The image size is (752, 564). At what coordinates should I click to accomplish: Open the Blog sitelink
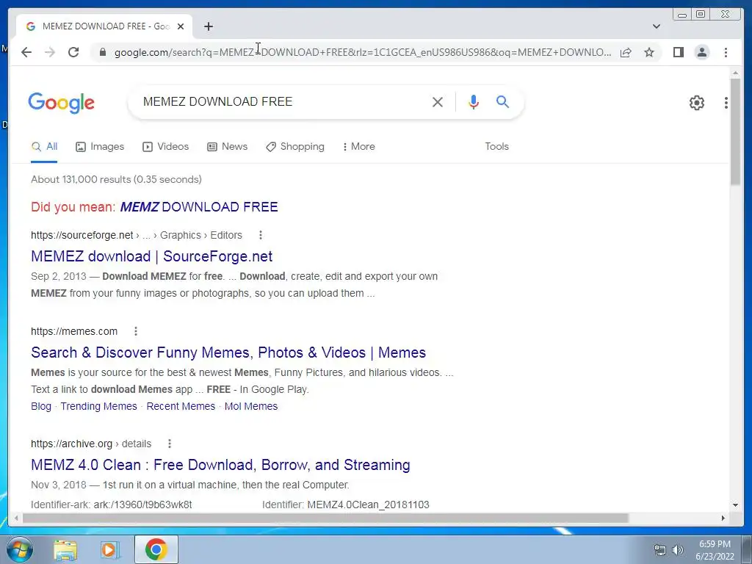tap(41, 406)
